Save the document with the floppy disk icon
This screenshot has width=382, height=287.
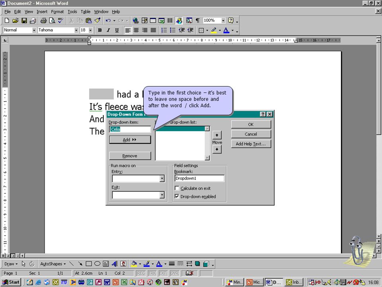point(24,20)
